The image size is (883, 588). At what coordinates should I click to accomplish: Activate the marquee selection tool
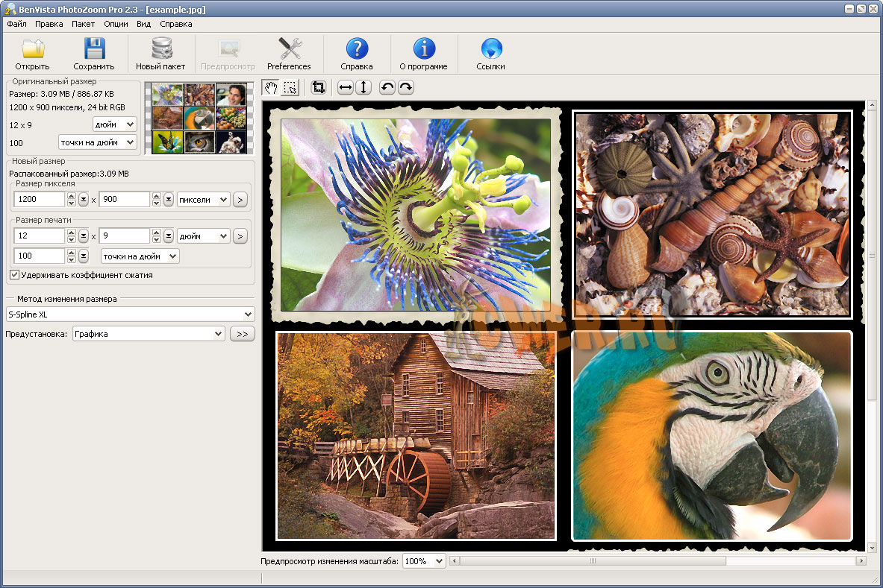[290, 88]
